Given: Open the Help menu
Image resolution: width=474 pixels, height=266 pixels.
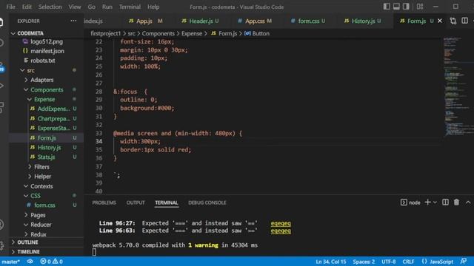Looking at the screenshot, I should pos(153,7).
